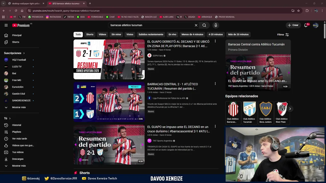Open the Eurocición subscription

[18, 87]
